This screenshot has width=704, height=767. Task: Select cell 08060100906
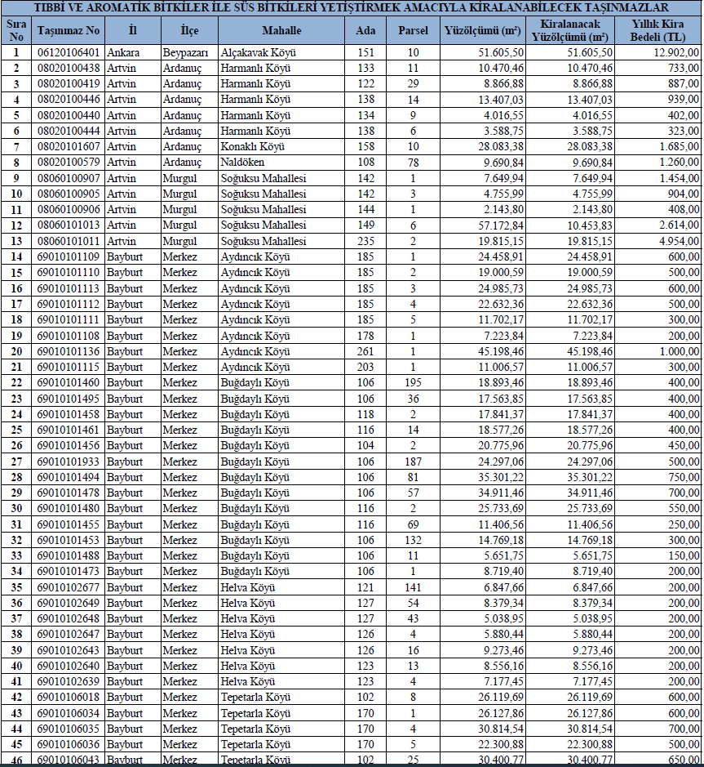[x=69, y=209]
